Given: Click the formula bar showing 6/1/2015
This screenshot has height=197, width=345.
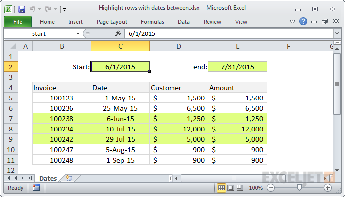Looking at the screenshot, I should (229, 33).
